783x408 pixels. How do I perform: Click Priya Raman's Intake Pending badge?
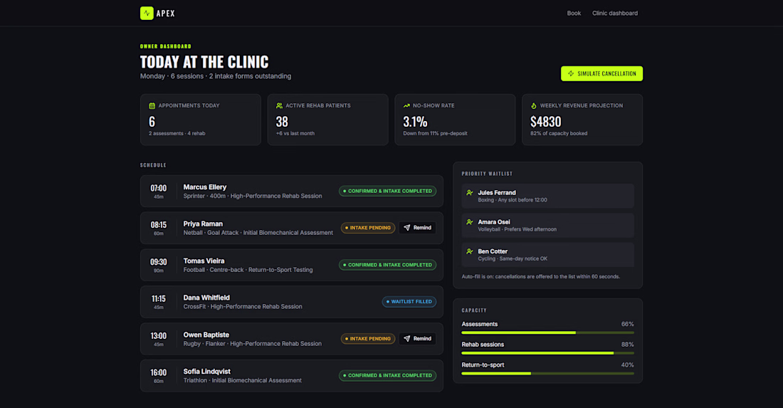point(368,228)
